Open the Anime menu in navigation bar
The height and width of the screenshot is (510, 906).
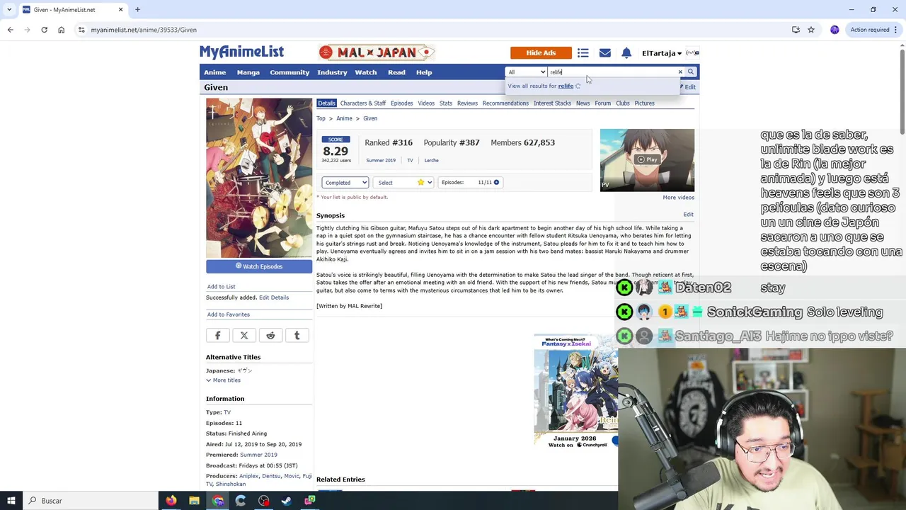coord(215,72)
